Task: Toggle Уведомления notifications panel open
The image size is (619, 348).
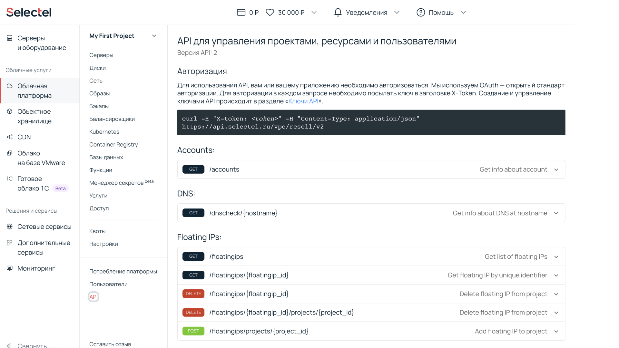Action: (367, 12)
